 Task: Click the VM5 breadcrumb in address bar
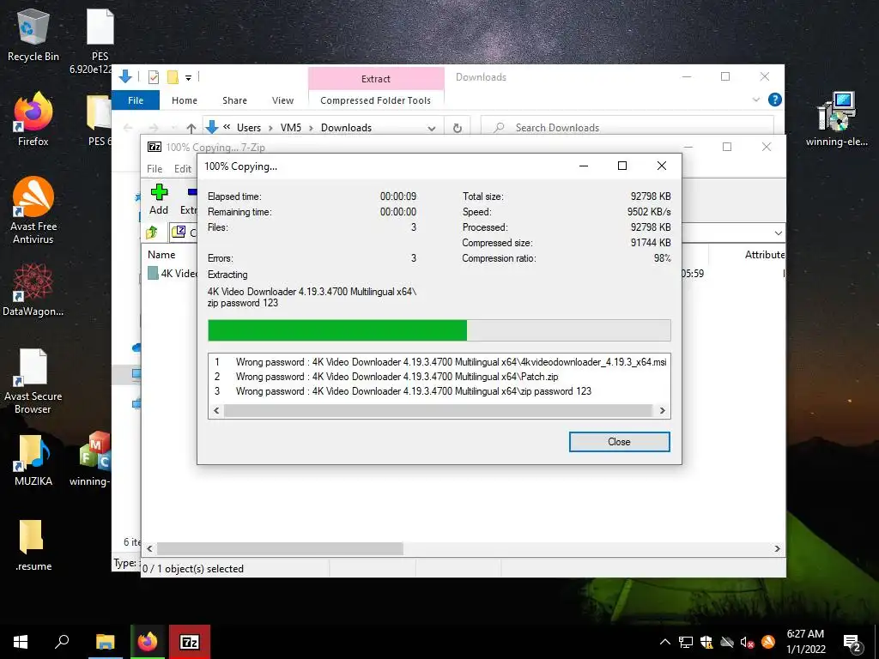pyautogui.click(x=290, y=128)
